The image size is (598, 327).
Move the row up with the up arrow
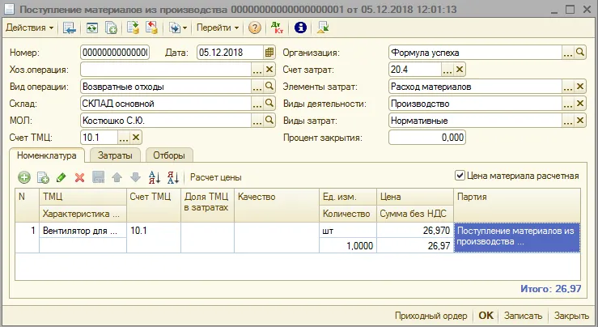[117, 177]
